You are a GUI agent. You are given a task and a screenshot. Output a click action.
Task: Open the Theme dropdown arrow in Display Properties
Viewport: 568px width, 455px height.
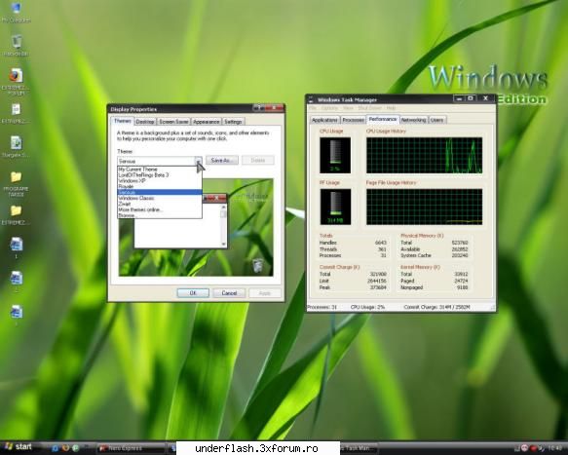[x=198, y=161]
